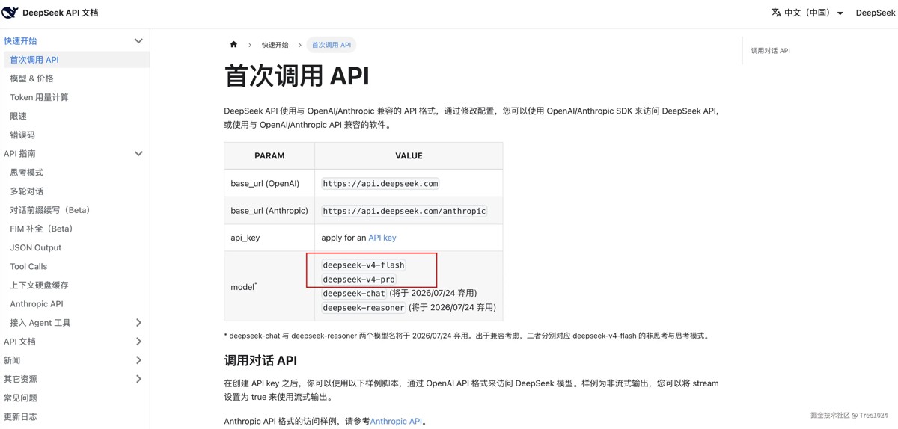Follow the API key link in table
898x429 pixels.
[382, 238]
